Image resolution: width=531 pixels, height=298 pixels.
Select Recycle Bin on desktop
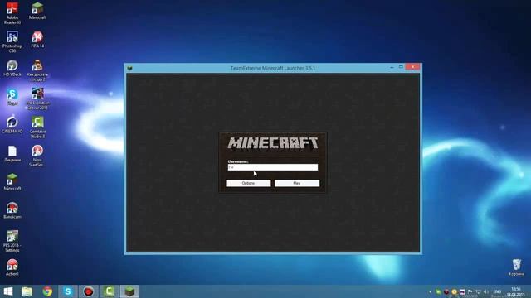[x=516, y=267]
